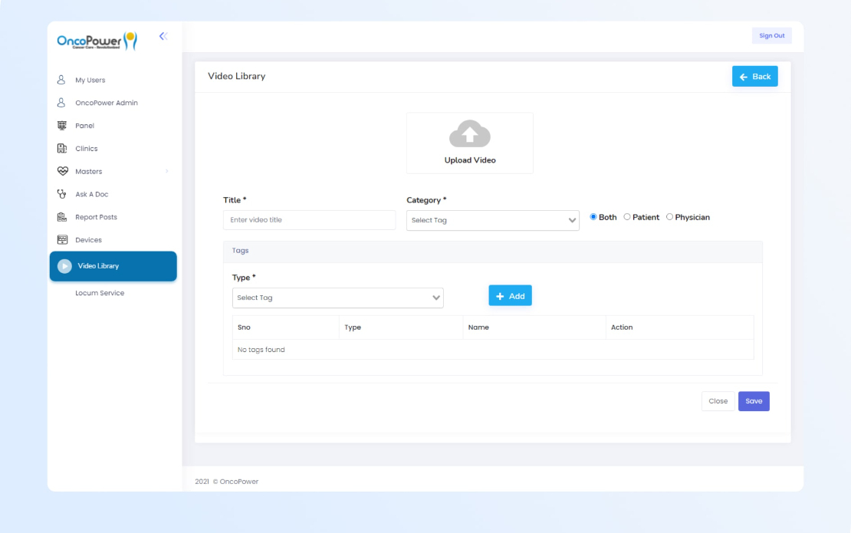Open the Type Select Tag dropdown
Image resolution: width=851 pixels, height=533 pixels.
click(337, 298)
